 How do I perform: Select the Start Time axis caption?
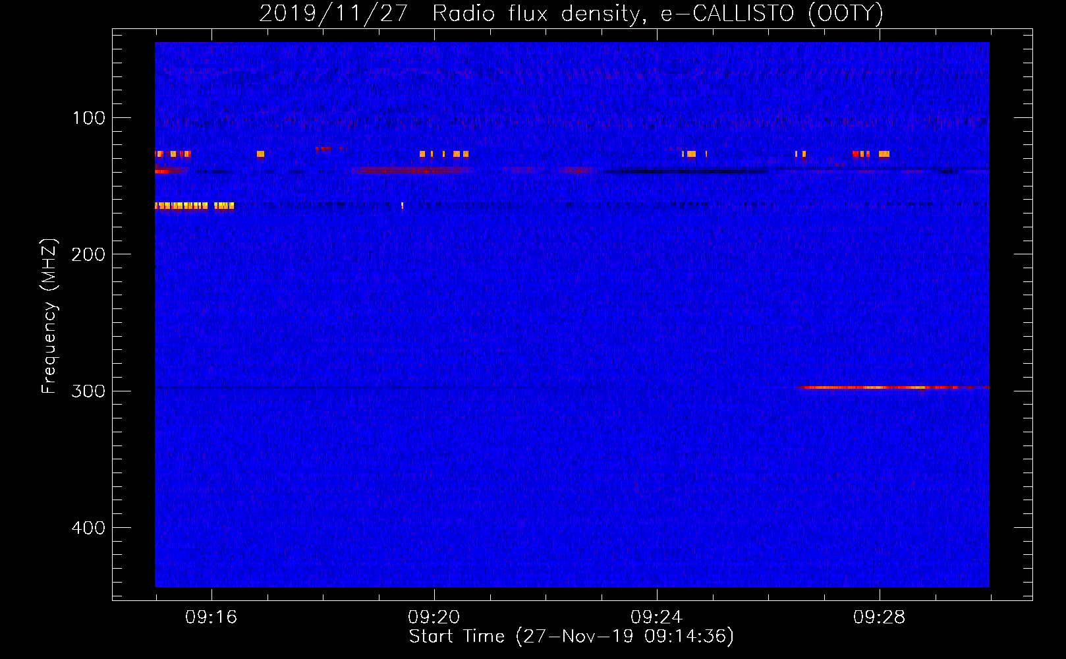click(571, 637)
